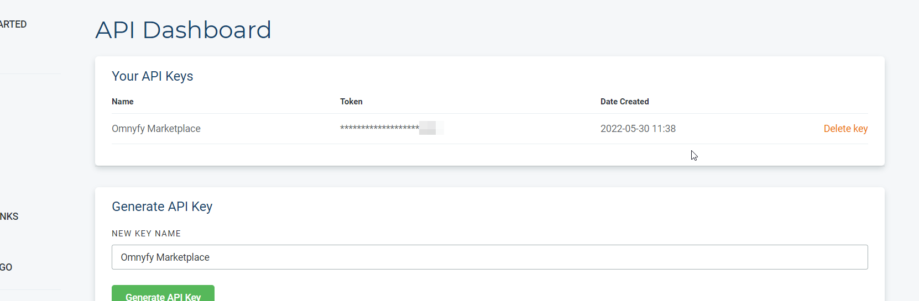Click the API Dashboard page title
The width and height of the screenshot is (919, 301).
(x=183, y=30)
